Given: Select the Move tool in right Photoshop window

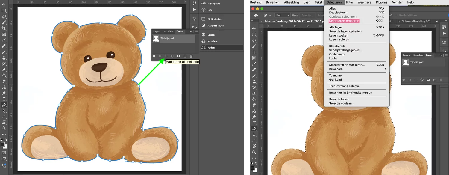Looking at the screenshot, I should (x=254, y=28).
